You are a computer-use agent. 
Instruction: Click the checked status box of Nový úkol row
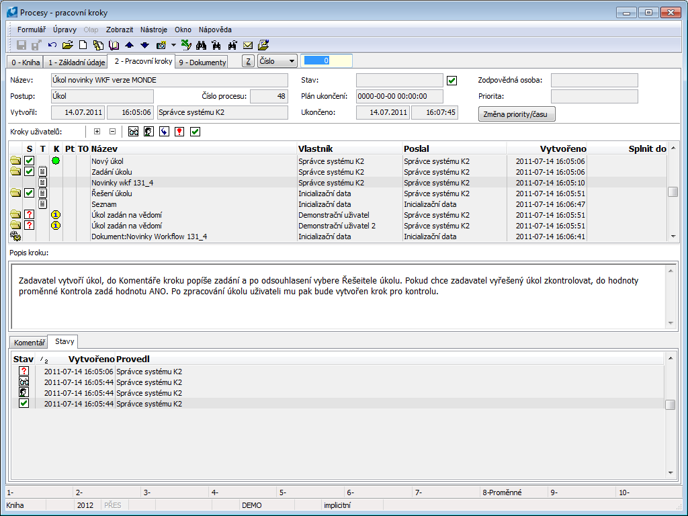30,161
